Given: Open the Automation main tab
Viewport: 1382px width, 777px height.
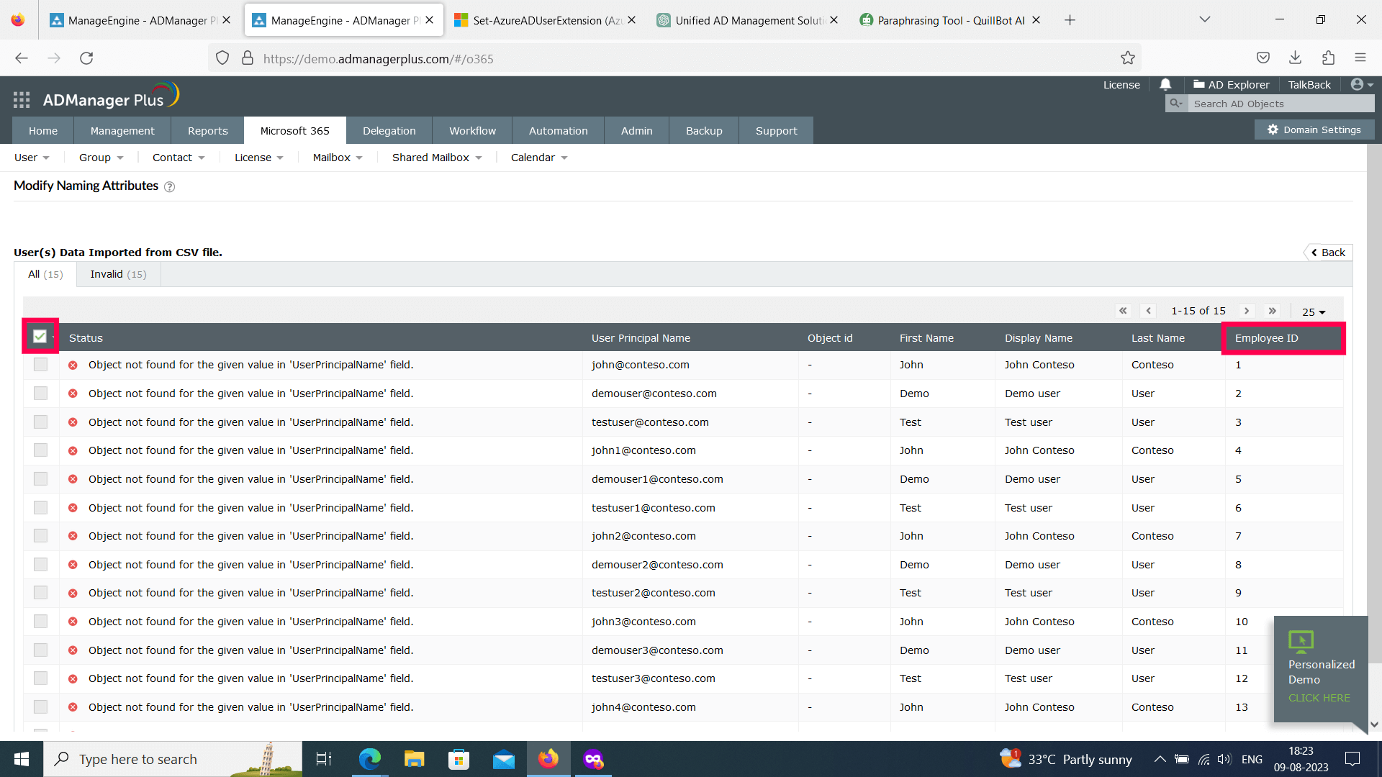Looking at the screenshot, I should click(558, 131).
